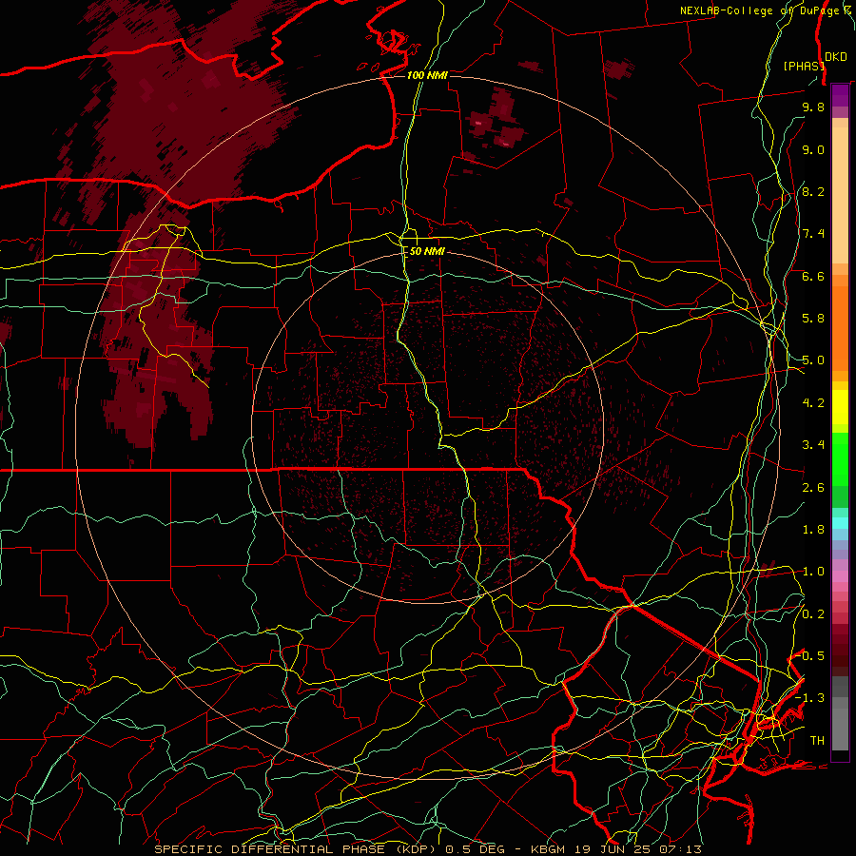The width and height of the screenshot is (856, 856).
Task: Pick the purple band atop the color scale
Action: pos(840,95)
